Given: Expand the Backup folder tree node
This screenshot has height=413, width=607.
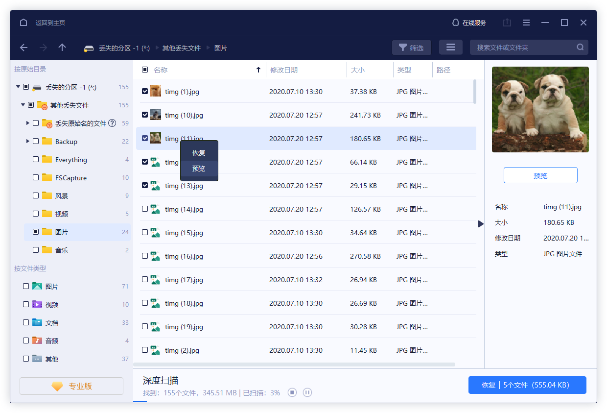Looking at the screenshot, I should tap(28, 142).
